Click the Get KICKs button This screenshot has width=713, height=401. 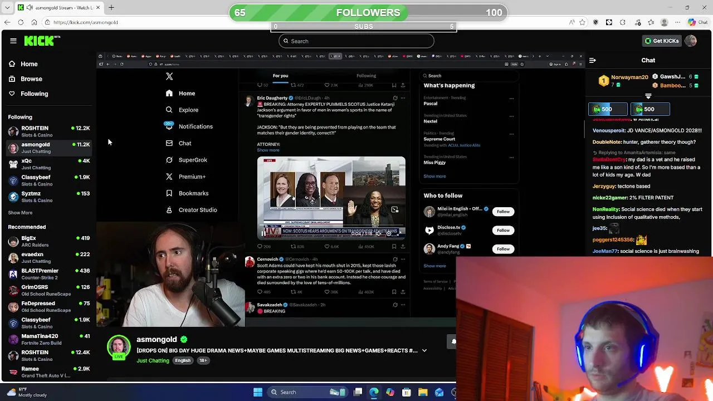click(x=662, y=41)
